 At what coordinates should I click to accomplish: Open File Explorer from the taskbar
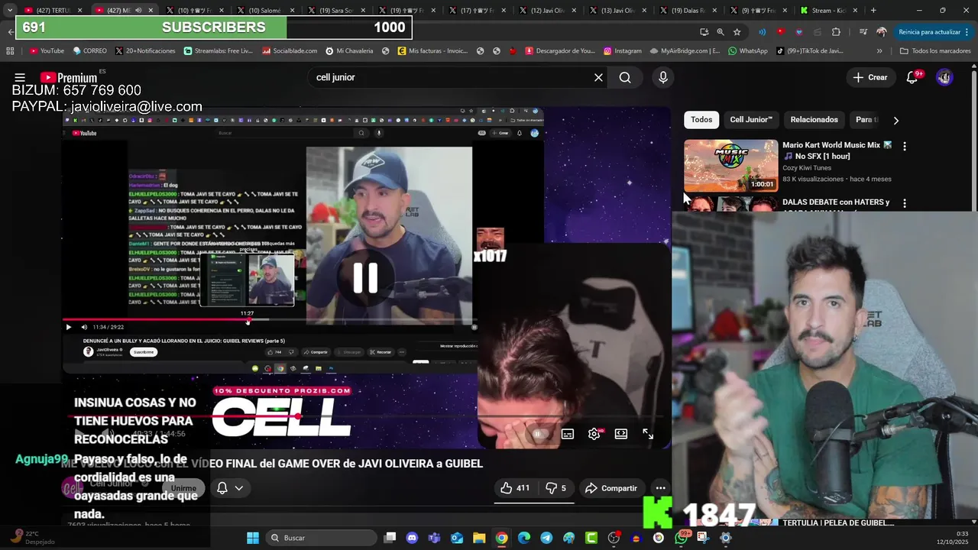tap(479, 538)
